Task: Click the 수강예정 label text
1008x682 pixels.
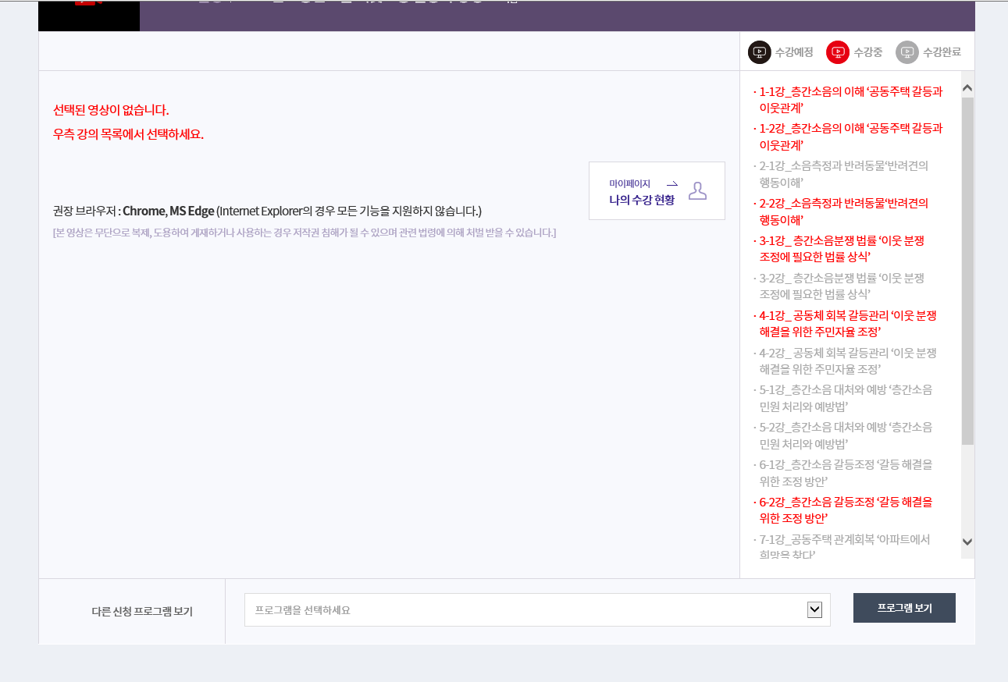Action: point(794,53)
